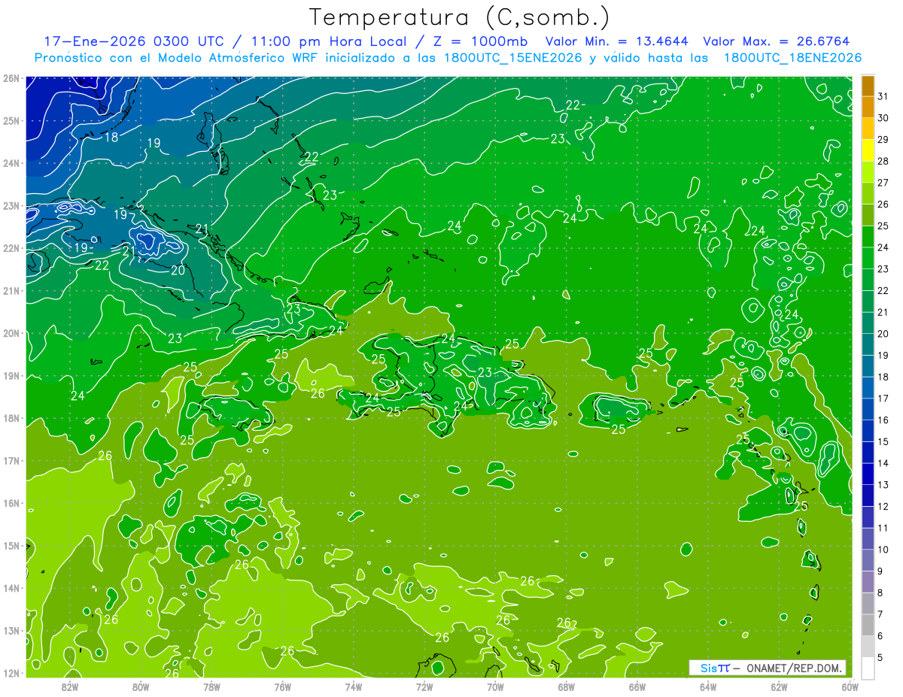This screenshot has width=903, height=697.
Task: Click the latitude axis label "20N"
Action: [x=11, y=333]
